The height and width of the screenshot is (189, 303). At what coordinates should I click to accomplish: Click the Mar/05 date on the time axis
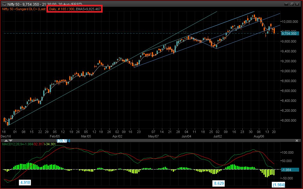pyautogui.click(x=86, y=136)
